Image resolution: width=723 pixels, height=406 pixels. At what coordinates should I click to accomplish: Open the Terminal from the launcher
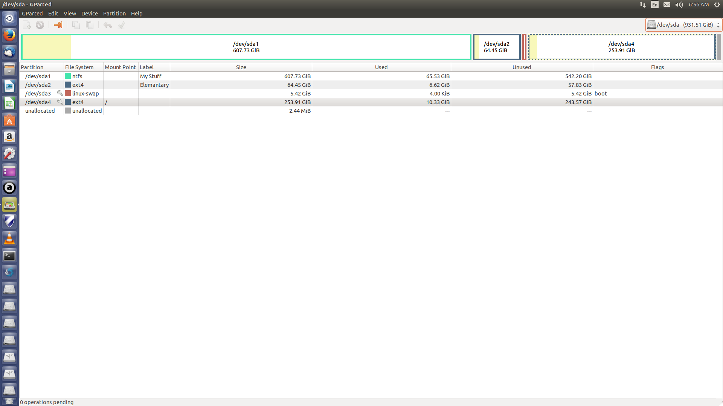coord(9,256)
